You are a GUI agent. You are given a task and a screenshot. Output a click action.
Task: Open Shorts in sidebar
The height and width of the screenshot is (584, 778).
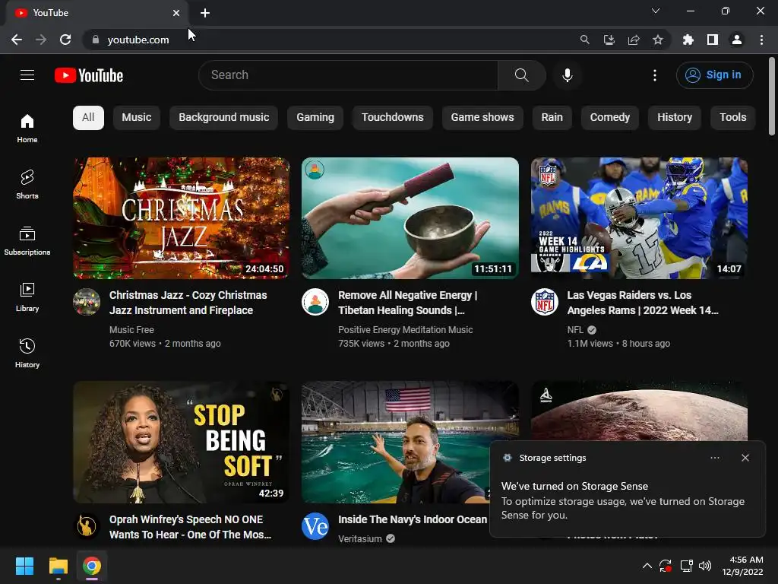[x=27, y=184]
